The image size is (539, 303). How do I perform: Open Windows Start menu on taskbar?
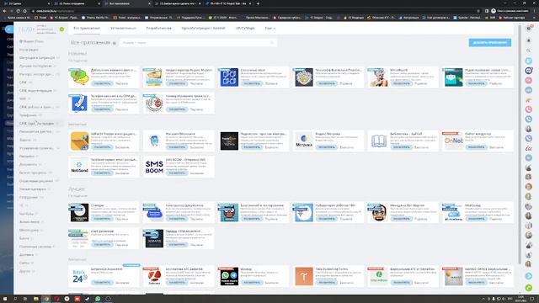[5, 299]
